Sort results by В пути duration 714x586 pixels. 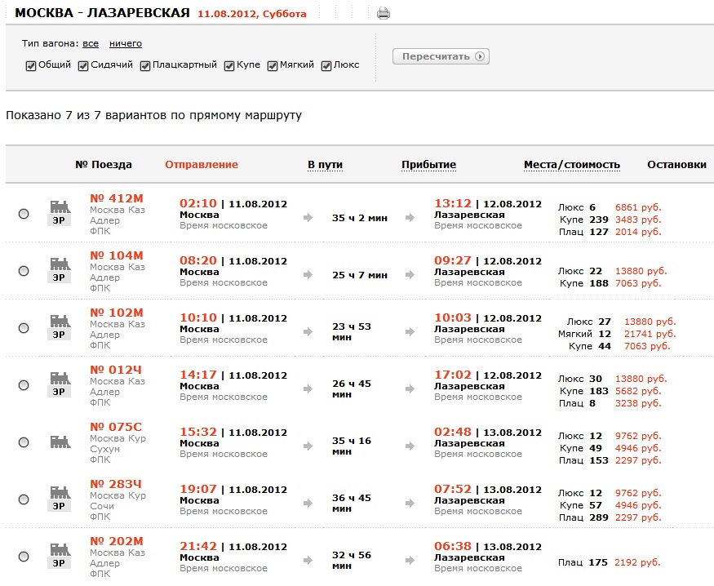(325, 165)
